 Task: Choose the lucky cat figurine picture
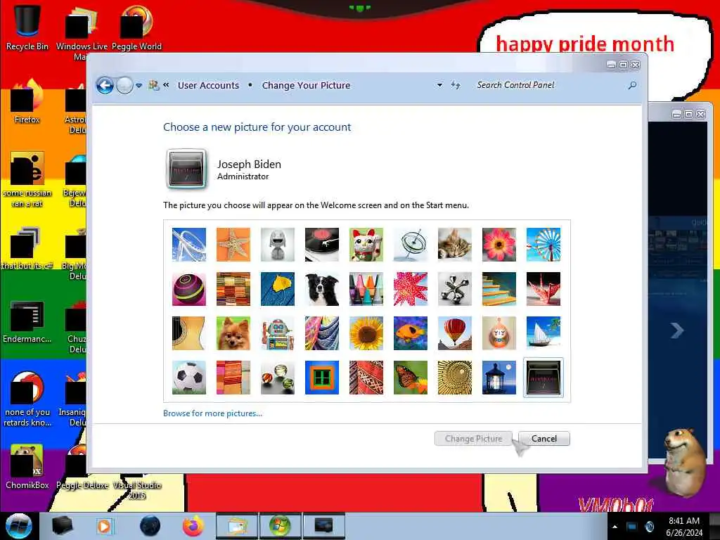(366, 245)
